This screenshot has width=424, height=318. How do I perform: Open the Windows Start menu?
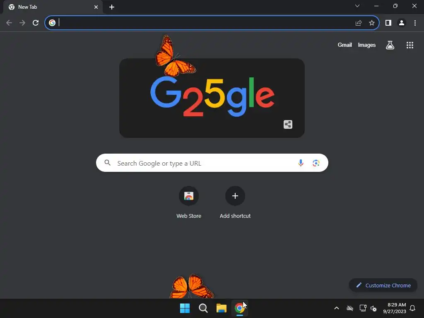[185, 308]
